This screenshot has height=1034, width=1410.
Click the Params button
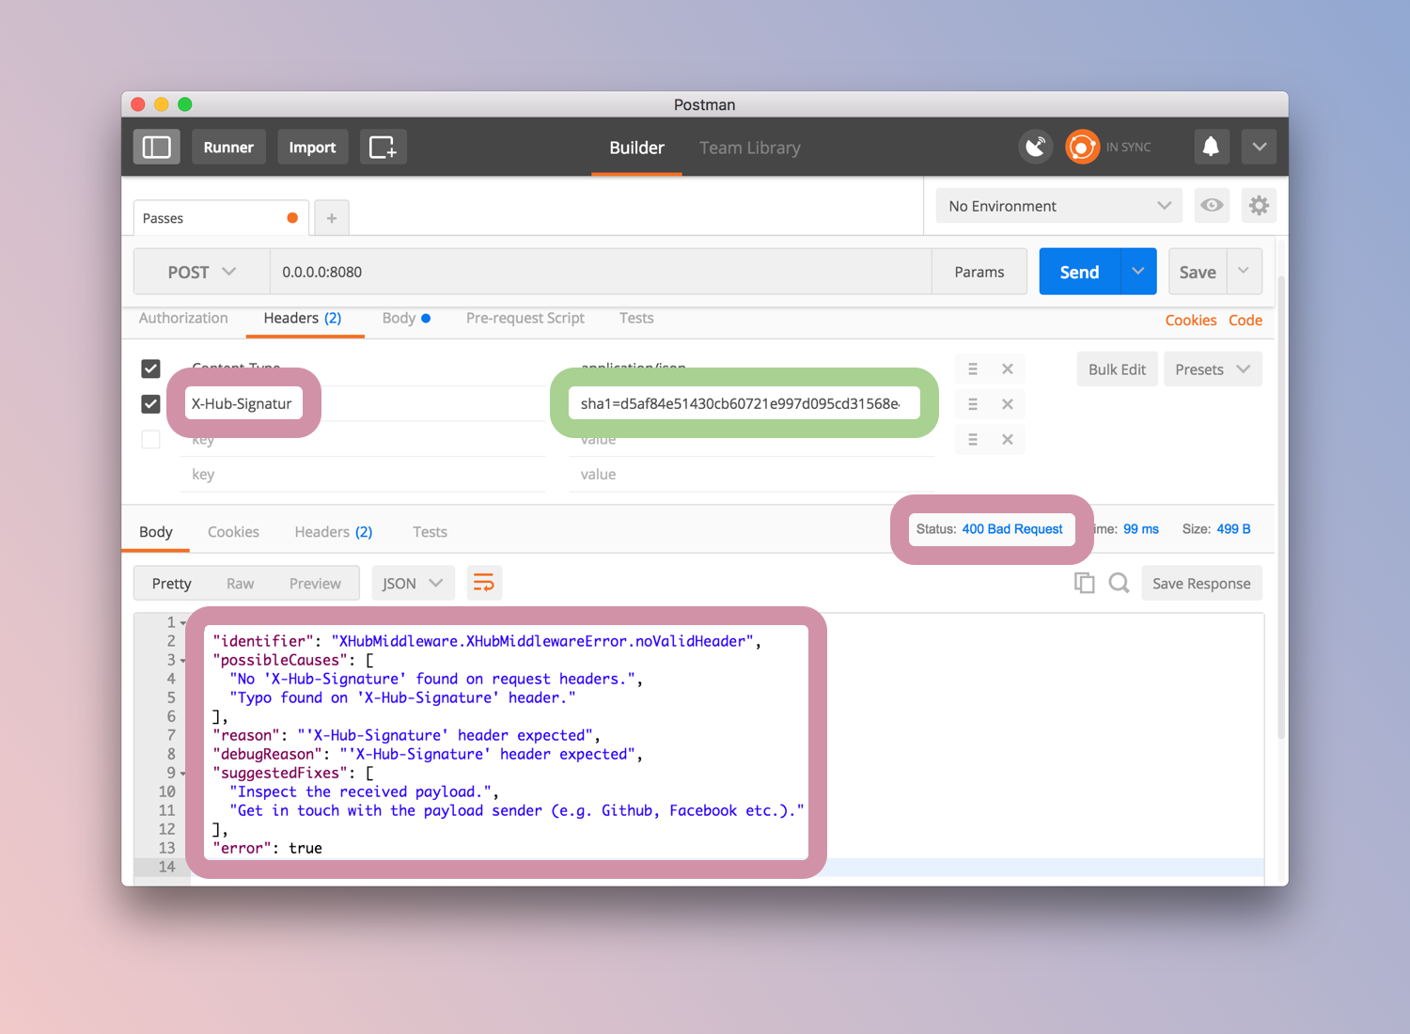(x=979, y=272)
